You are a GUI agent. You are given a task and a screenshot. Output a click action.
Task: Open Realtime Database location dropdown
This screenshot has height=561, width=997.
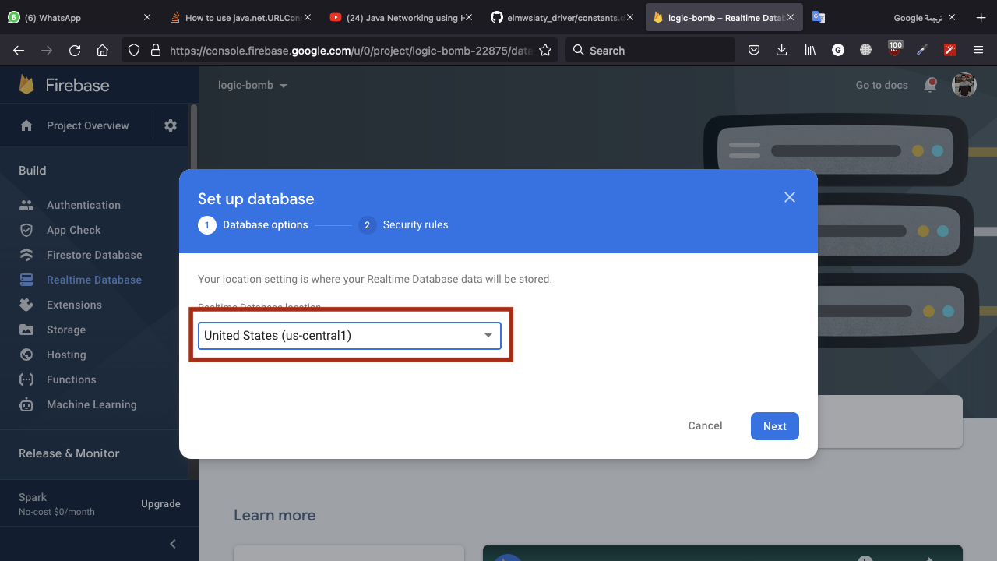(x=349, y=336)
